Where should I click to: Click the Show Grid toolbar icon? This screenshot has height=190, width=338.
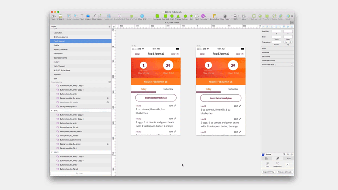[x=142, y=17]
